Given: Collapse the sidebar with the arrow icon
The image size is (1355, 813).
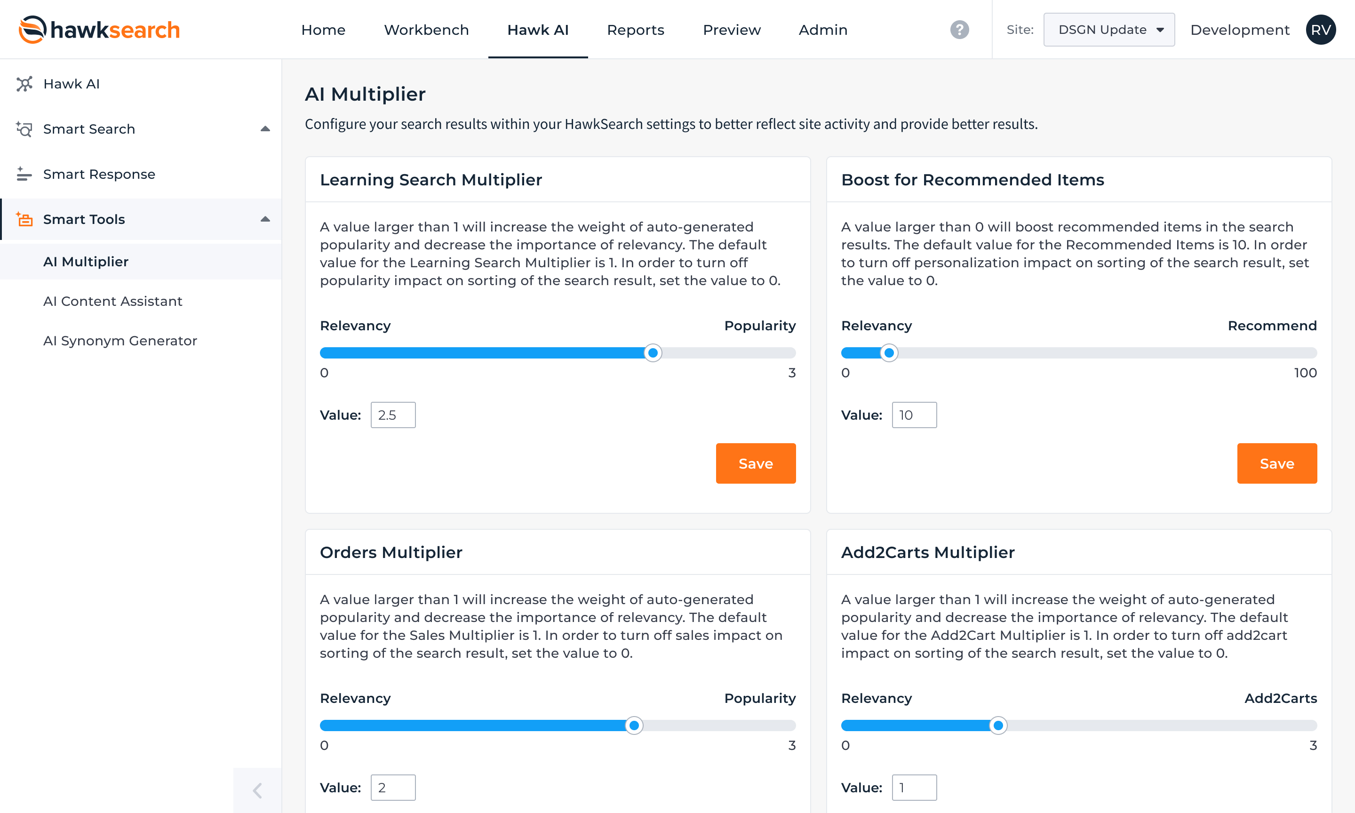Looking at the screenshot, I should click(x=257, y=790).
